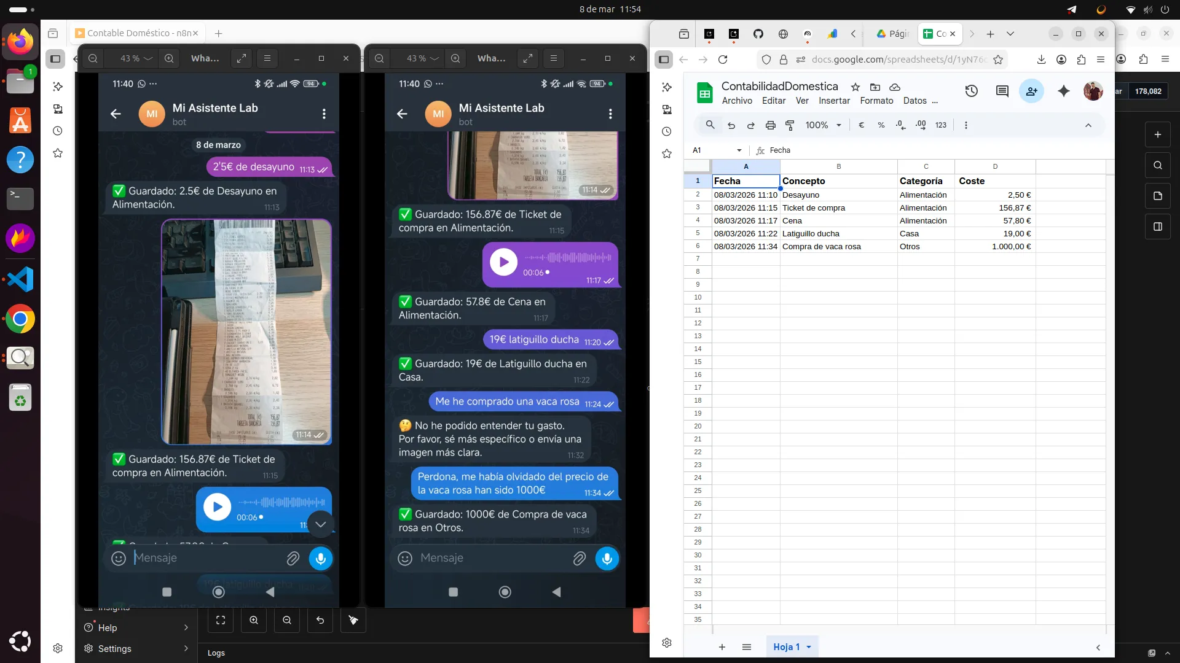Select the paint format roller tool
Viewport: 1180px width, 663px height.
tap(790, 125)
